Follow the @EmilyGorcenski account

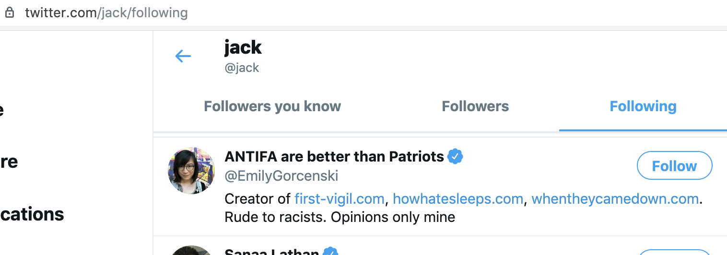pyautogui.click(x=674, y=166)
